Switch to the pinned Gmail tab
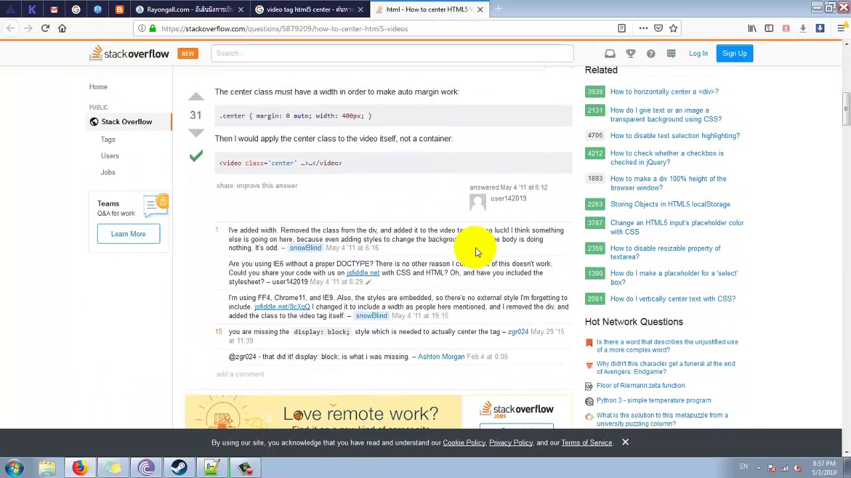Image resolution: width=851 pixels, height=478 pixels. coord(54,9)
